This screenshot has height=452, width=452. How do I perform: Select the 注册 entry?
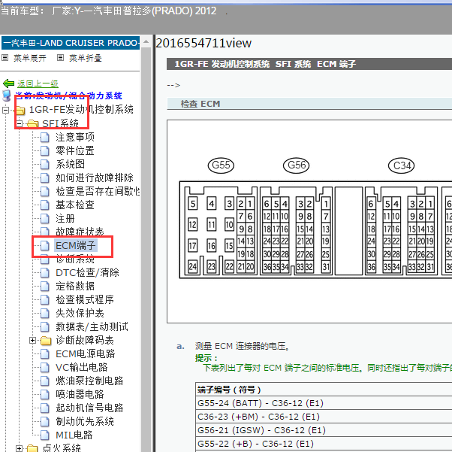coord(65,219)
